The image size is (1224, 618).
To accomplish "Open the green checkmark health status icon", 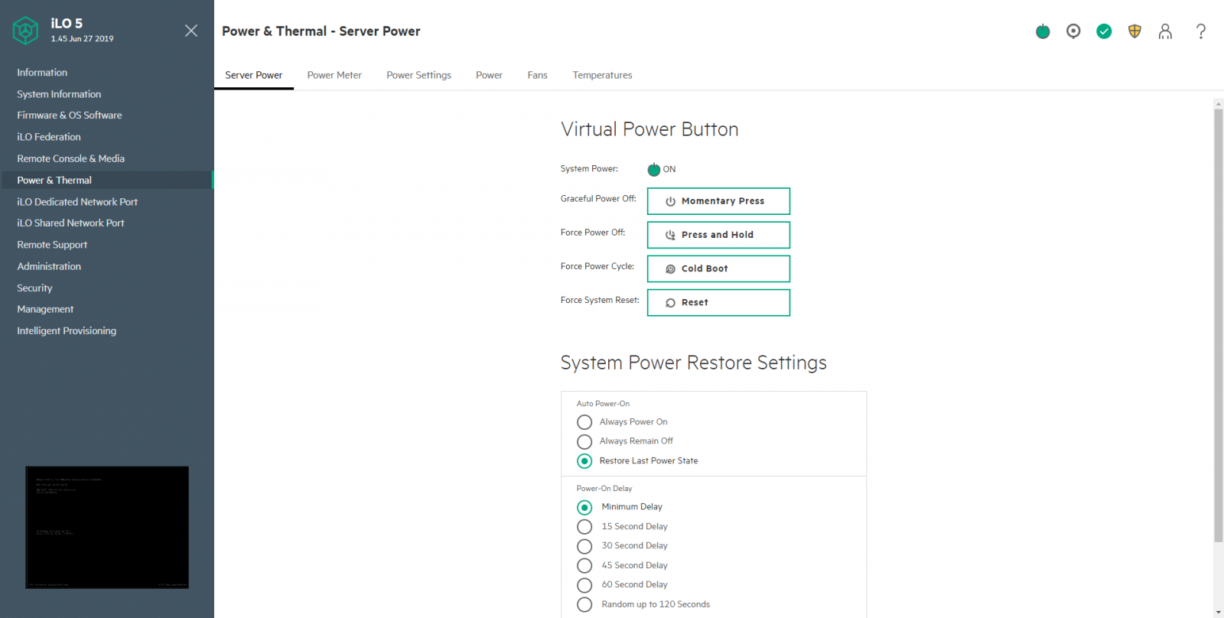I will pyautogui.click(x=1104, y=31).
